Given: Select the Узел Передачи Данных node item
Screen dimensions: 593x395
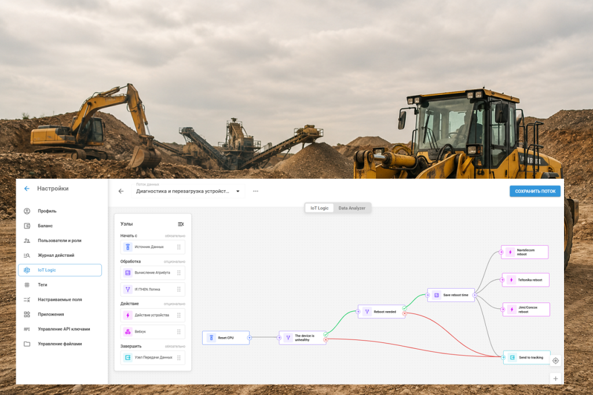Looking at the screenshot, I should point(153,357).
